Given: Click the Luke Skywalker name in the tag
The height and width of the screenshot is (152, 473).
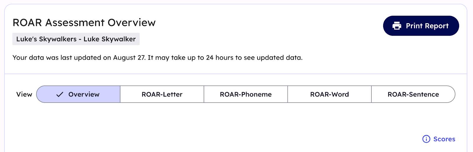Looking at the screenshot, I should [110, 39].
